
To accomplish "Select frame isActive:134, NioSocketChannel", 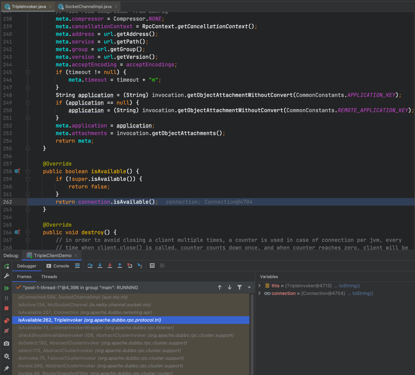I will point(131,305).
